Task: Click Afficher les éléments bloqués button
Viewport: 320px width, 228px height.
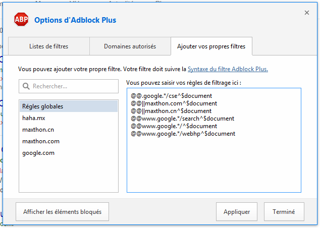Action: click(62, 212)
